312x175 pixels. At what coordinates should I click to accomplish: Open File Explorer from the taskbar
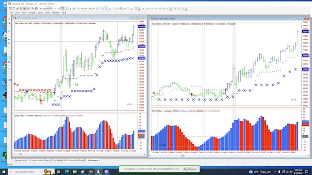(75, 172)
